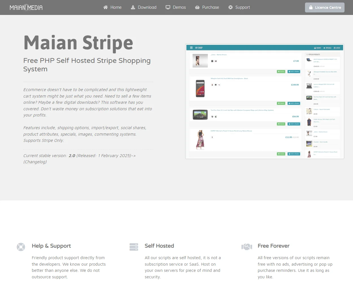Click the Free Forever heading
The height and width of the screenshot is (282, 353).
(x=274, y=246)
